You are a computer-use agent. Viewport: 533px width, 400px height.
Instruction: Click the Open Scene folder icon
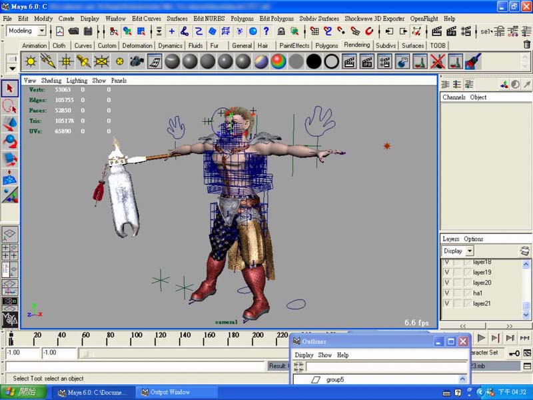coord(73,31)
